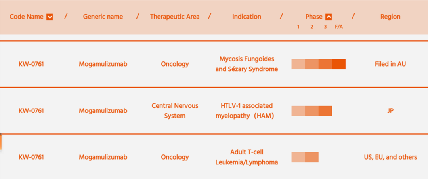
Task: Click Mogamulizumab in the US, EU, and others row
Action: 103,157
